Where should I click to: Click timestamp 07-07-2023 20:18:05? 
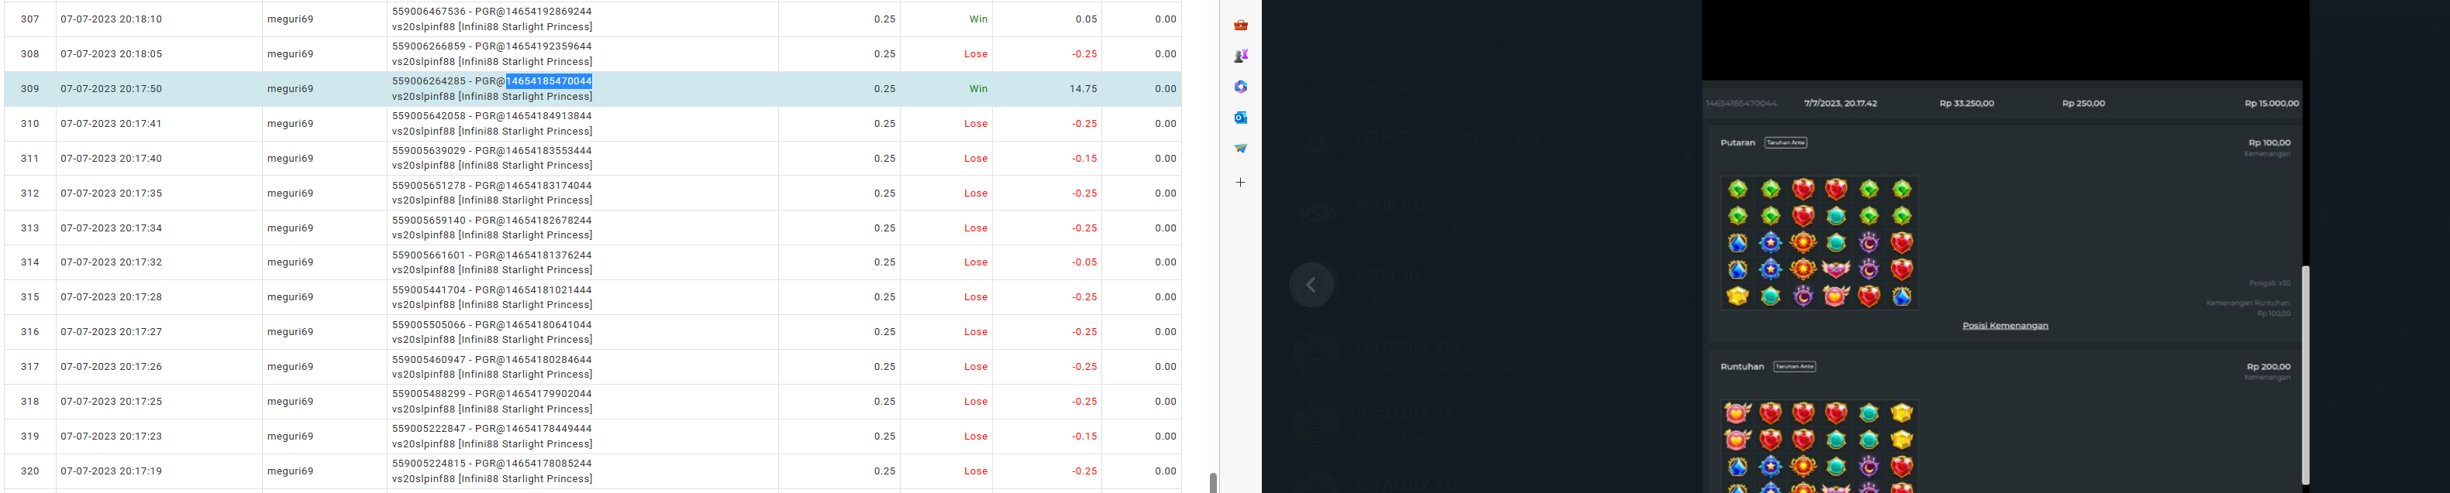(x=112, y=54)
